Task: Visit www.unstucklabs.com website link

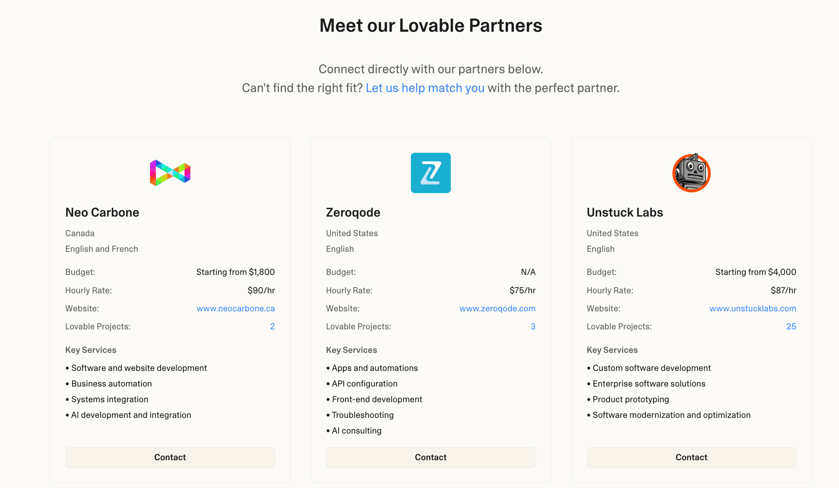Action: coord(753,308)
